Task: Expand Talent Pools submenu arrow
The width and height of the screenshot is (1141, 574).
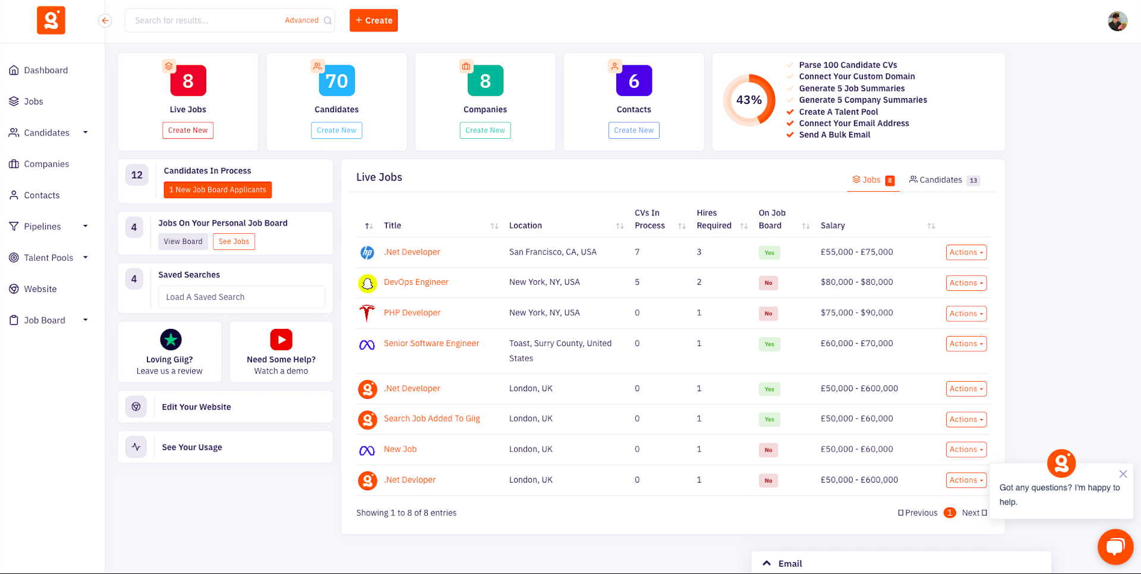Action: point(86,258)
